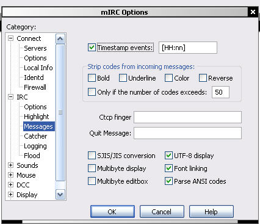Select the IRC tree label

22,97
